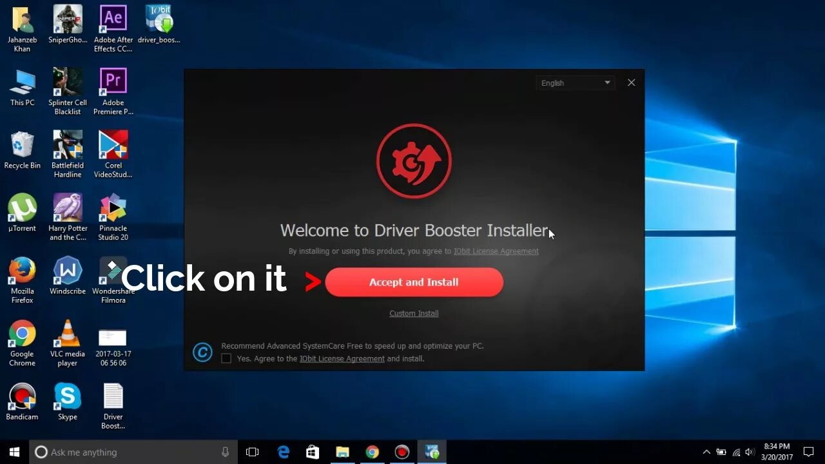825x464 pixels.
Task: Open the Jahanzeb Khan user folder
Action: (x=22, y=30)
